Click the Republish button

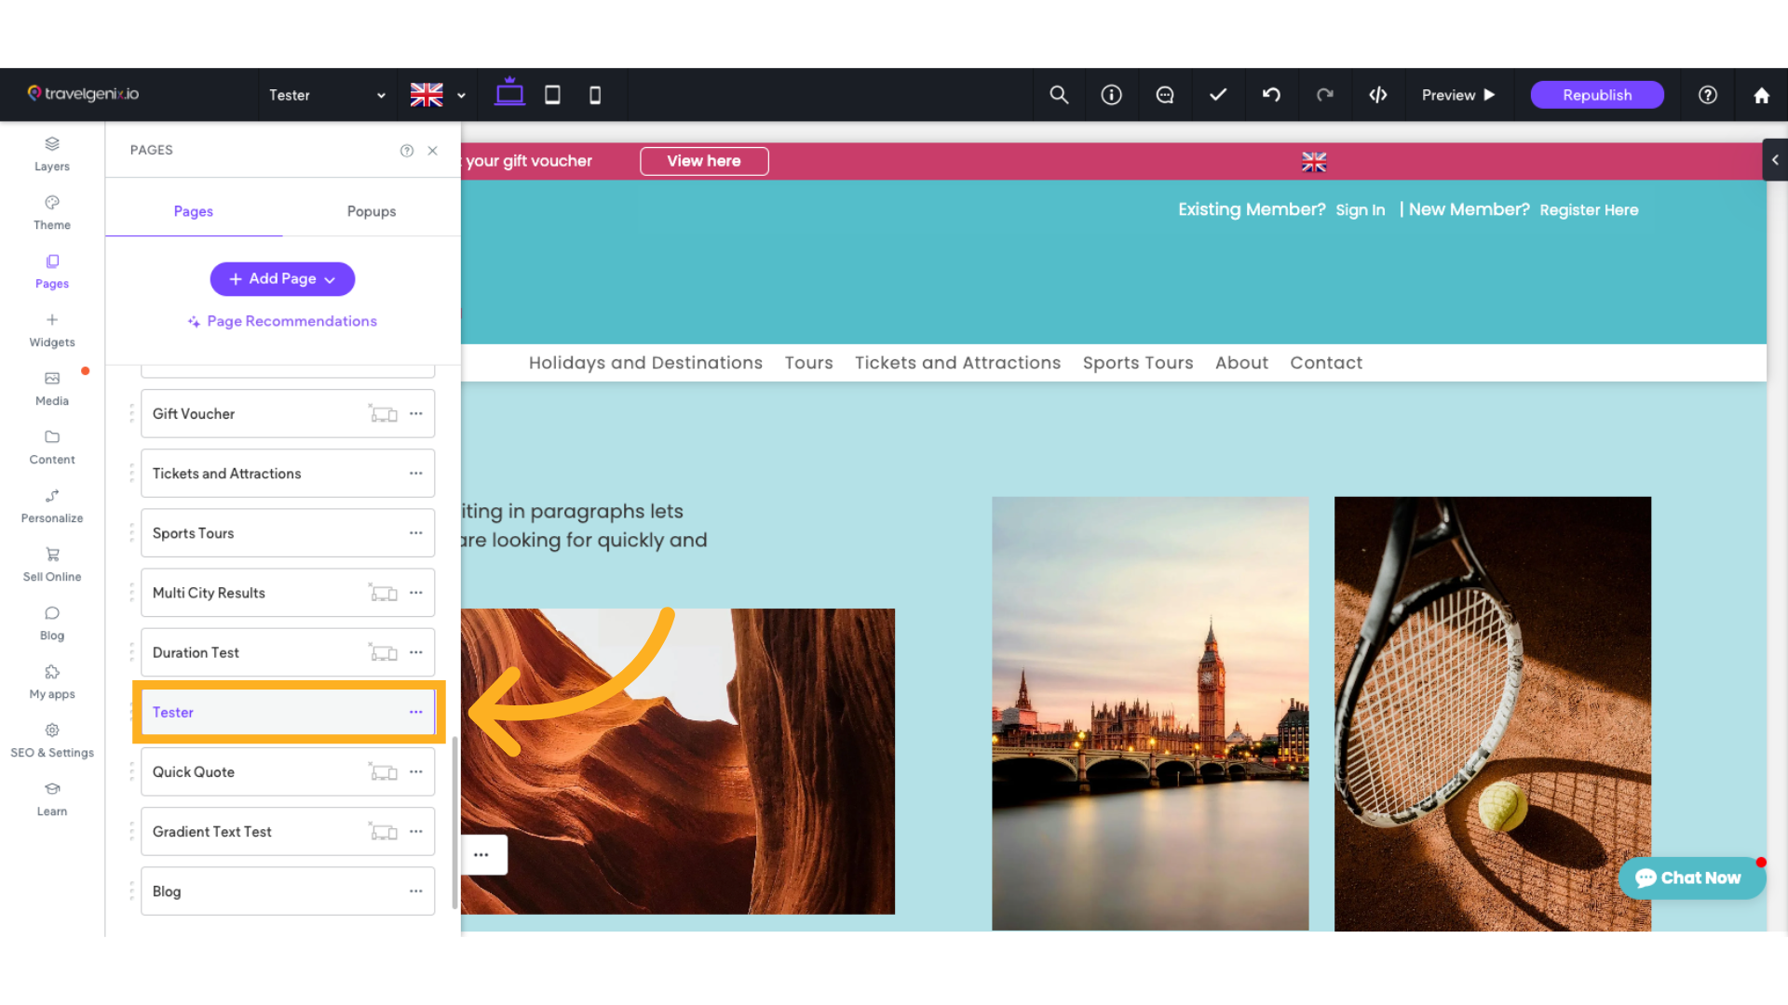(x=1596, y=95)
